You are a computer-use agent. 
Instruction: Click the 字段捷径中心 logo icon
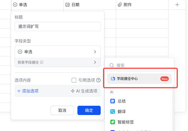pyautogui.click(x=113, y=79)
